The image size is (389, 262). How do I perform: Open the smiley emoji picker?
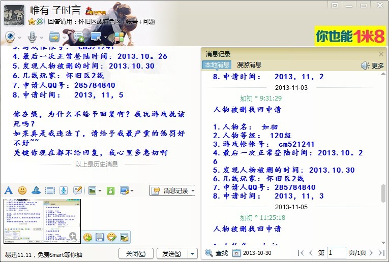pyautogui.click(x=22, y=190)
